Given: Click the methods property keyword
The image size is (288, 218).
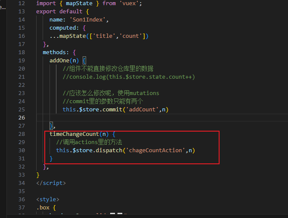Looking at the screenshot, I should [x=54, y=52].
